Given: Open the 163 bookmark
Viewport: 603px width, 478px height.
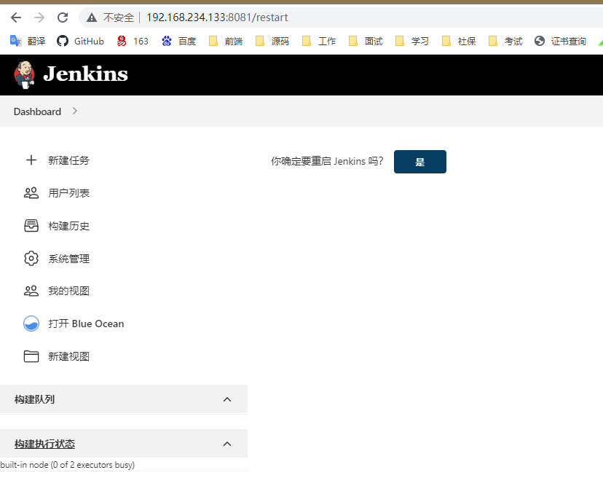Looking at the screenshot, I should [x=133, y=41].
